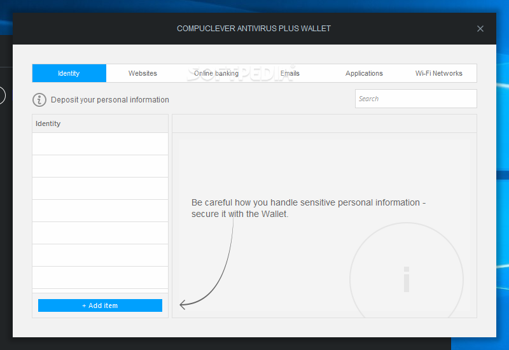Click the Search input field
Image resolution: width=509 pixels, height=350 pixels.
click(x=416, y=99)
